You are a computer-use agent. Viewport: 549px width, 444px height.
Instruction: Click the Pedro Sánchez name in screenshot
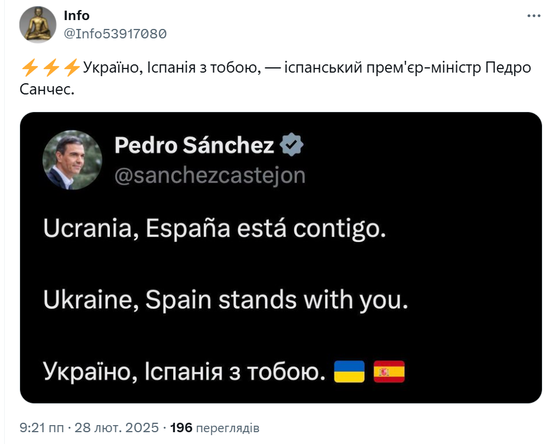click(194, 145)
